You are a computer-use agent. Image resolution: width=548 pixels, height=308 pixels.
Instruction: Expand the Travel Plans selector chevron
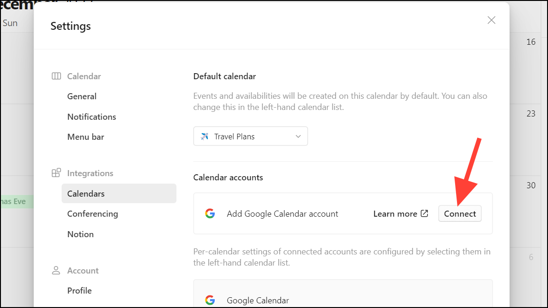coord(298,136)
